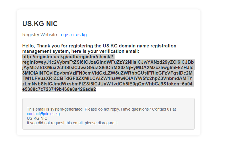Click 'This email is system-generated' notice text

[x=55, y=109]
